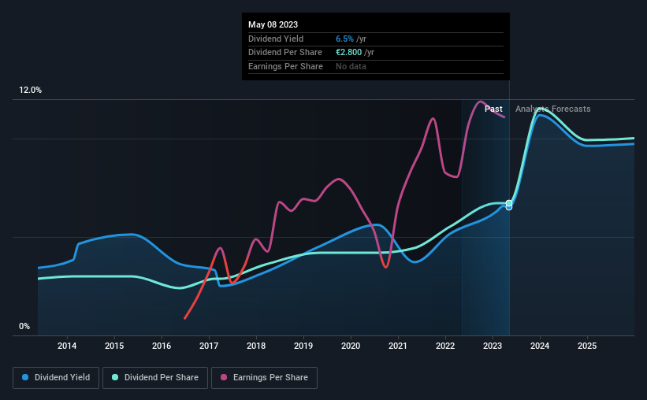647x400 pixels.
Task: Click the 0% y-axis label
Action: [x=24, y=326]
